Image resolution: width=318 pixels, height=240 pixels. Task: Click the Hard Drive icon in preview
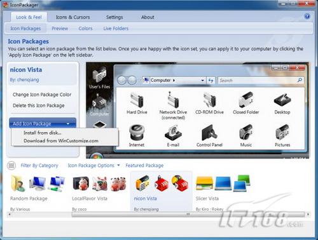tap(137, 100)
